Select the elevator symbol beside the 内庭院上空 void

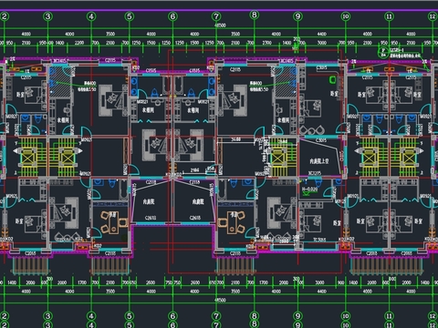[x=277, y=159]
